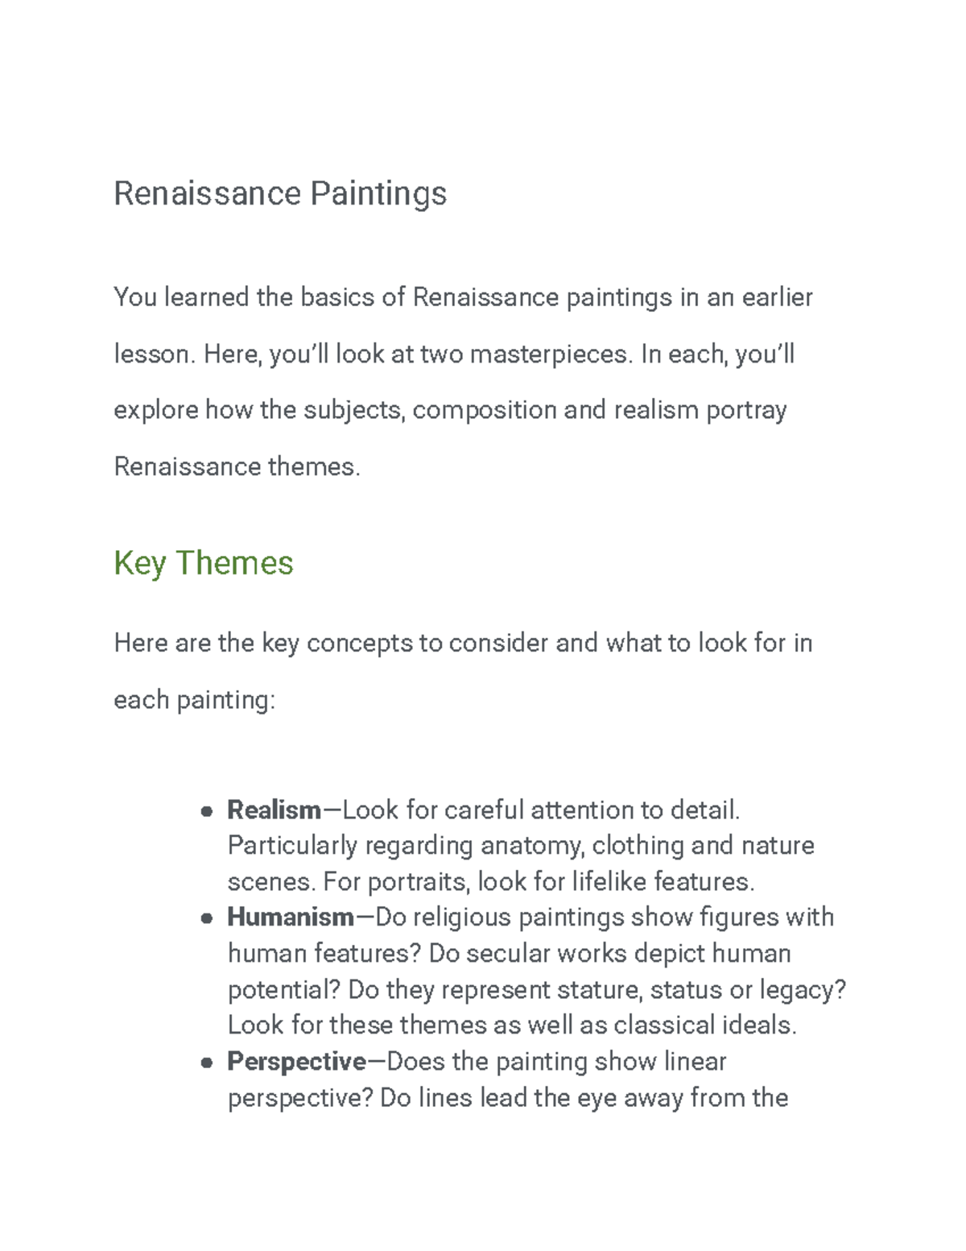Click the bold word "Perspective"

(x=296, y=1062)
